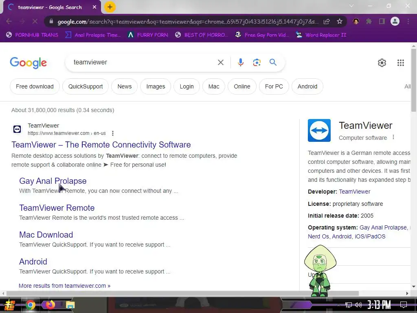Click the horizontal scrollbar thumb
This screenshot has width=417, height=313.
click(x=182, y=293)
